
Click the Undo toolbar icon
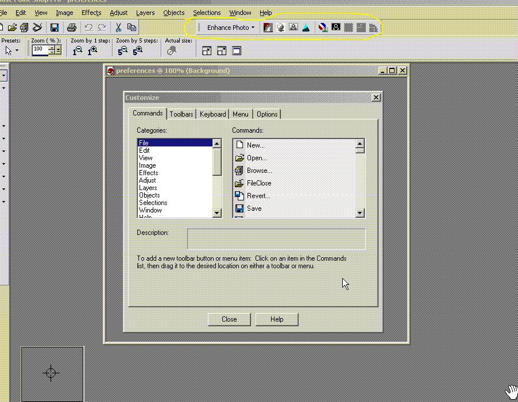point(88,28)
